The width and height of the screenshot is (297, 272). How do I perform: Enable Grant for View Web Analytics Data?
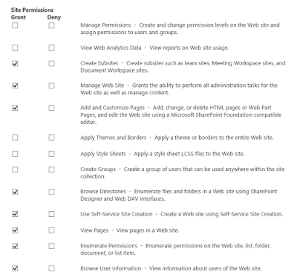15,48
